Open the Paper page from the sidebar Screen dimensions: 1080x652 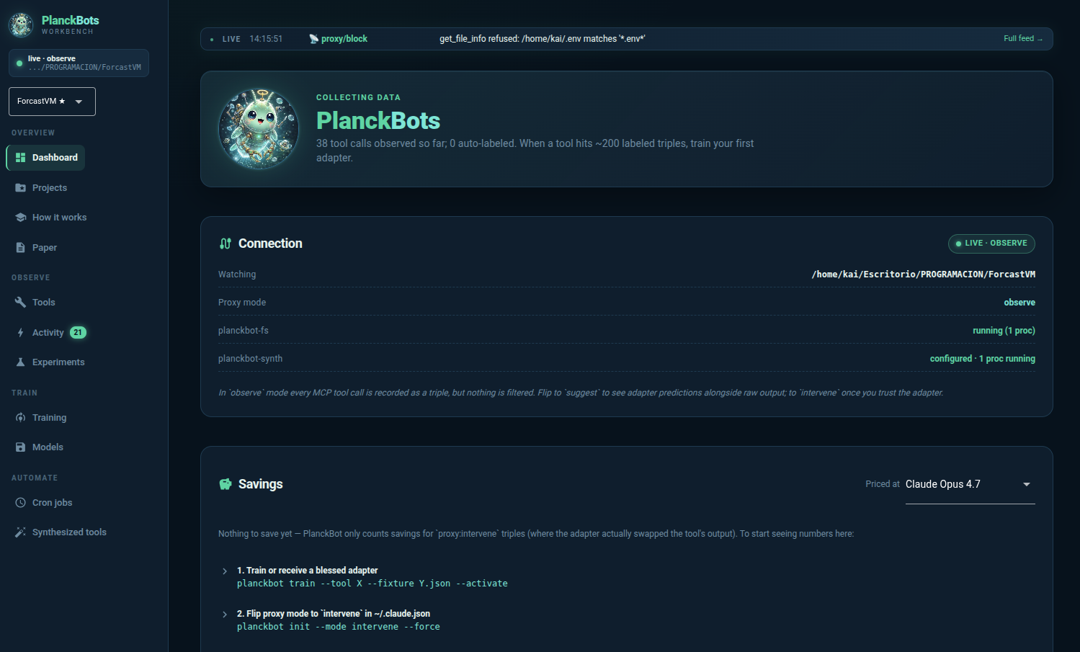click(x=43, y=247)
